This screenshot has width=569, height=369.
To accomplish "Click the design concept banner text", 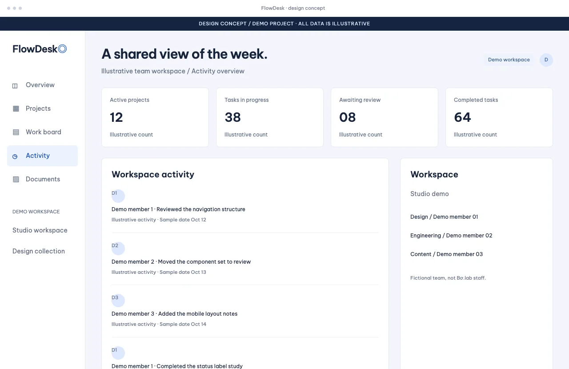I will [x=284, y=24].
